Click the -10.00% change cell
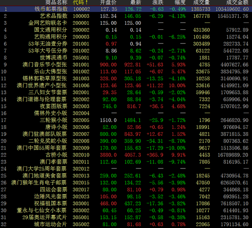This screenshot has height=228, width=252. (176, 148)
